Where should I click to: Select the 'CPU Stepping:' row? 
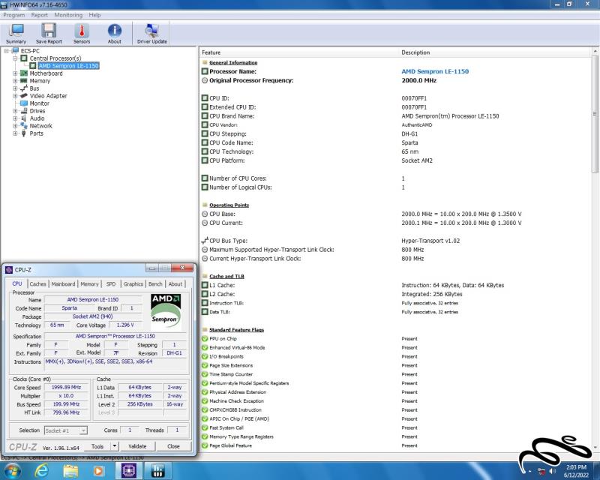(396, 134)
